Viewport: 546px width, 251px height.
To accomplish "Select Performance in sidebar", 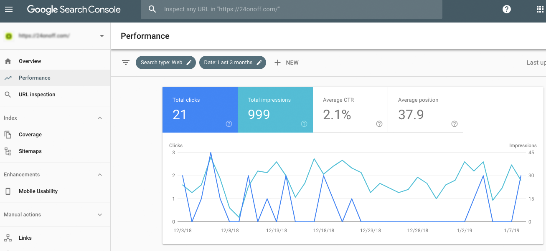I will [55, 78].
